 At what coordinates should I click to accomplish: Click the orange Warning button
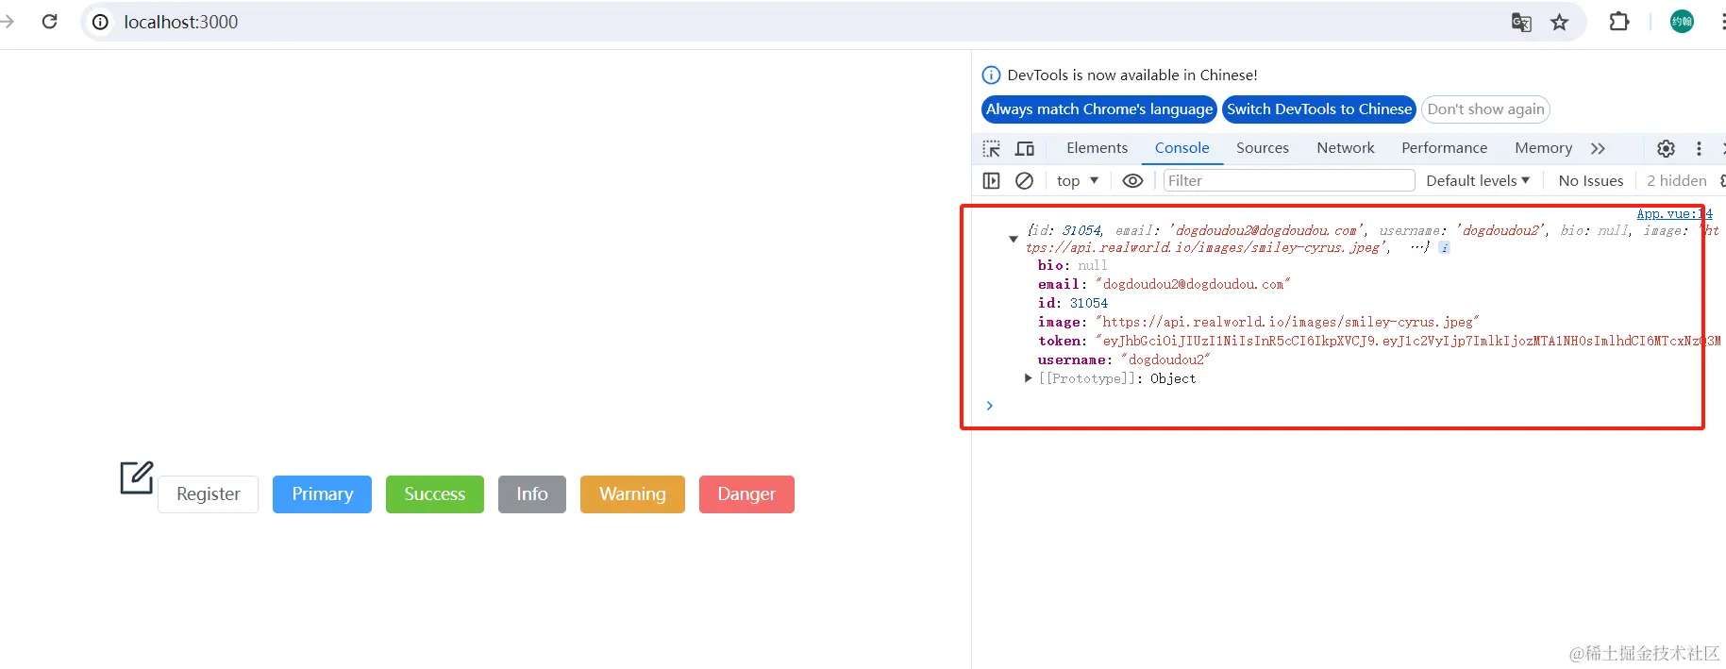pos(632,494)
